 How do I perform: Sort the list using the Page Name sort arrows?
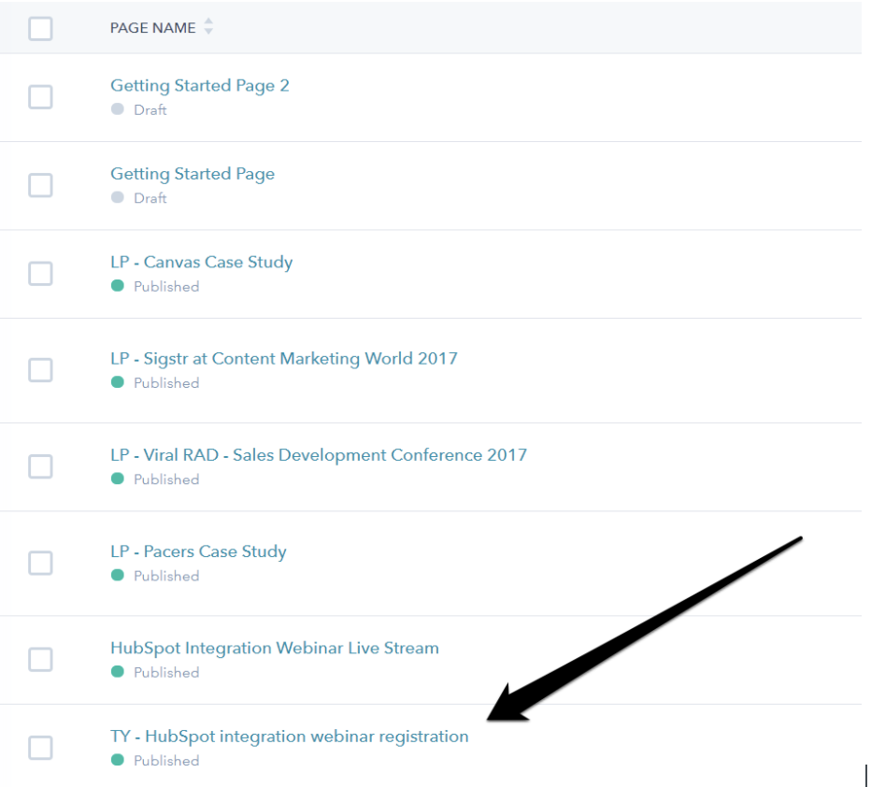(208, 27)
